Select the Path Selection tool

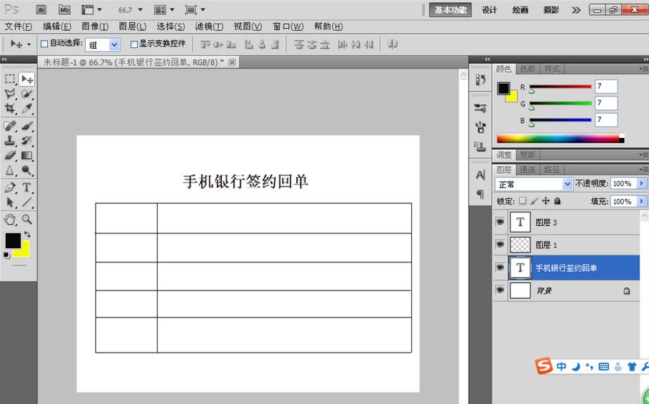click(10, 203)
